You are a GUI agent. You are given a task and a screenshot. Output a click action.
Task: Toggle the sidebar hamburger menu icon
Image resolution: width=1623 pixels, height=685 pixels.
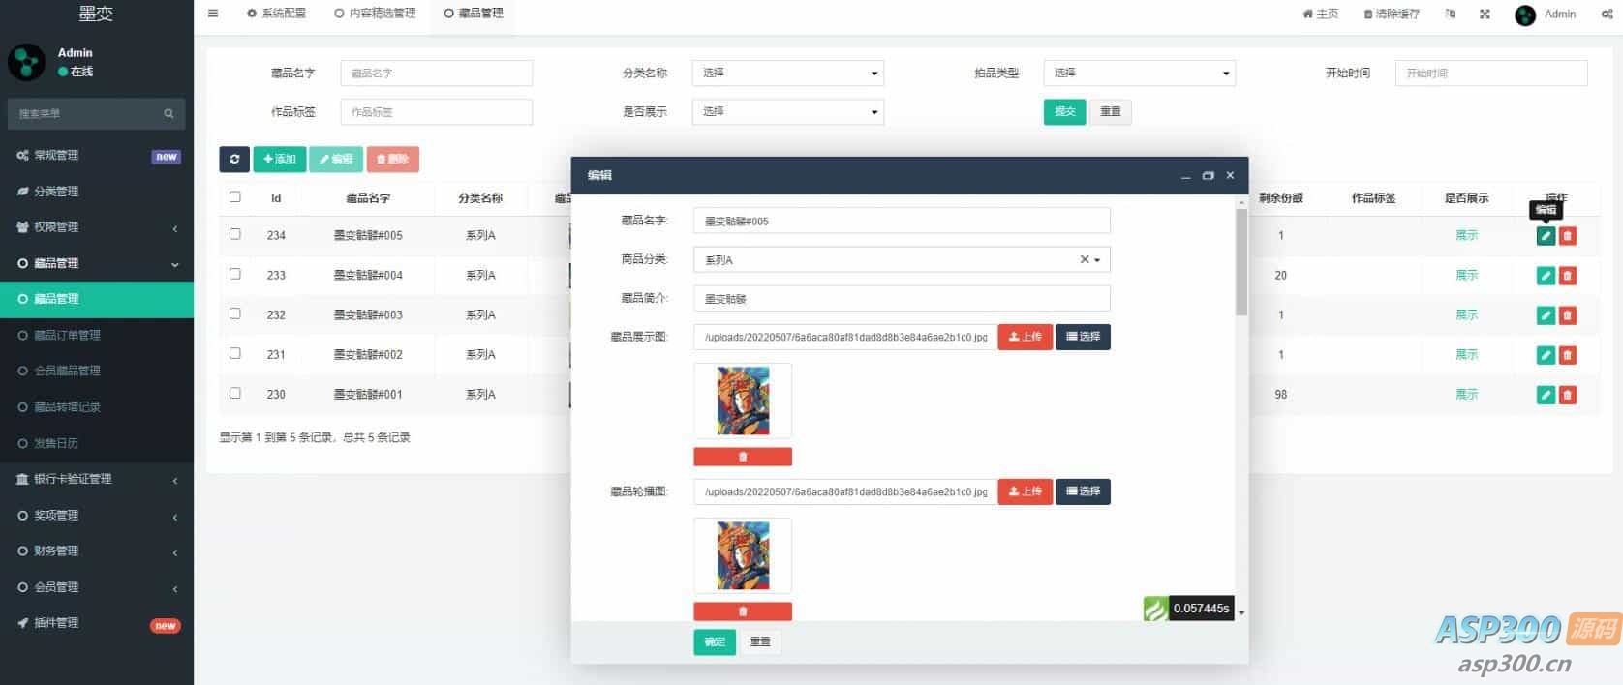coord(213,14)
